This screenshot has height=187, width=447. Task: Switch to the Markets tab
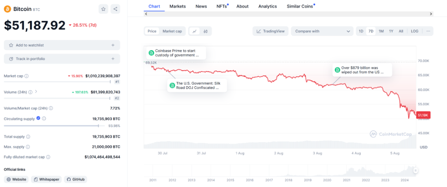pos(178,6)
